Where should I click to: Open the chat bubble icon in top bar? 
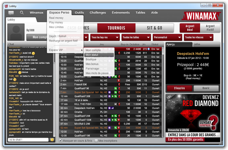(11, 13)
